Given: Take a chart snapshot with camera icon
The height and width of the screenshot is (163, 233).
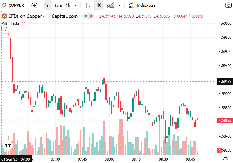Looking at the screenshot, I should tap(228, 5).
